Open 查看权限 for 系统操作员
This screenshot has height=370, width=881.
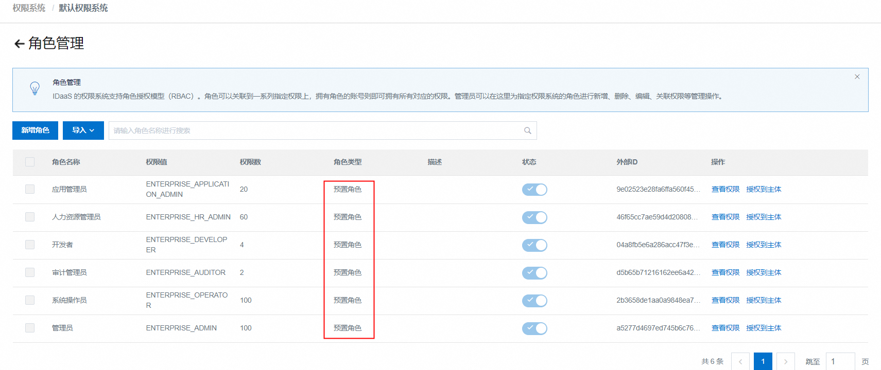725,300
